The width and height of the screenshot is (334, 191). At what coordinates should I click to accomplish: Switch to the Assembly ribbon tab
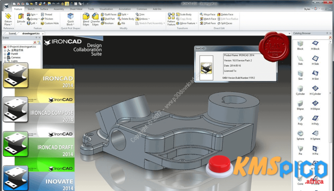(59, 9)
